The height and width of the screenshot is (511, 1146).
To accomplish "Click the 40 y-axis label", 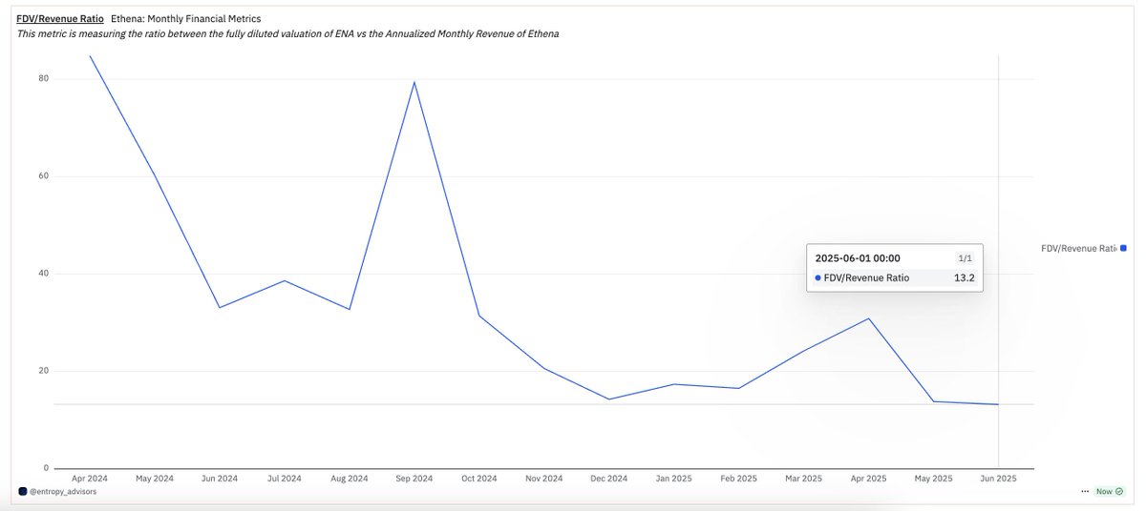I will tap(44, 274).
